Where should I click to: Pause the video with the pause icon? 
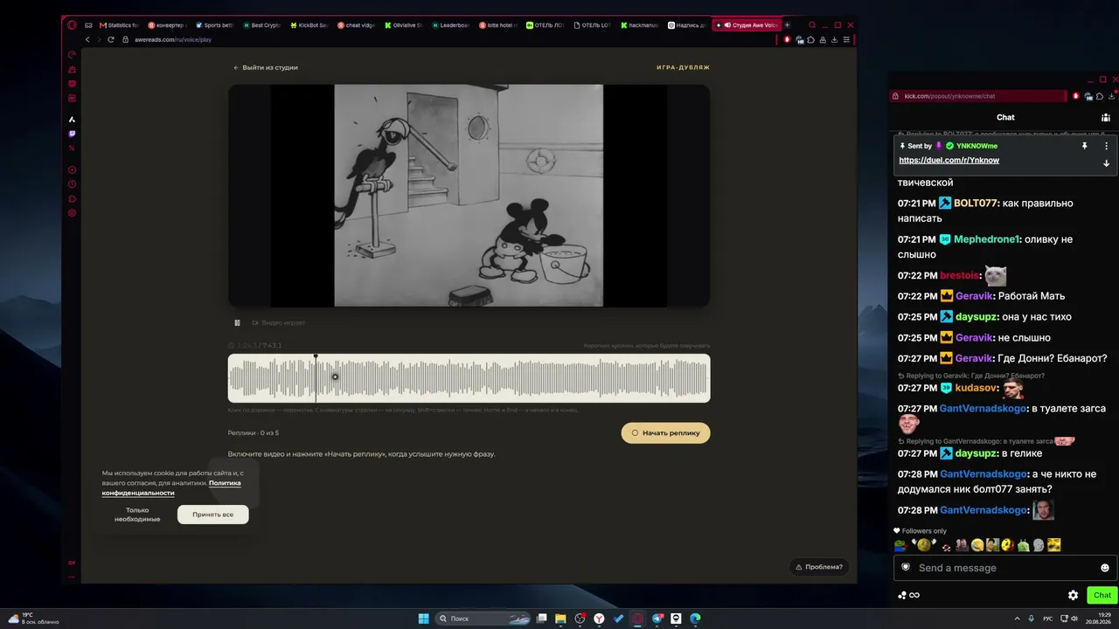point(237,323)
